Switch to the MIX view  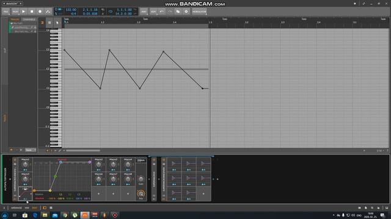pos(27,208)
